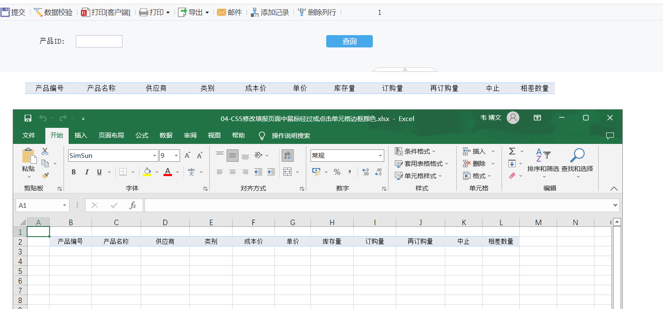This screenshot has width=663, height=309.
Task: Click 插入 insert cells button
Action: 474,151
